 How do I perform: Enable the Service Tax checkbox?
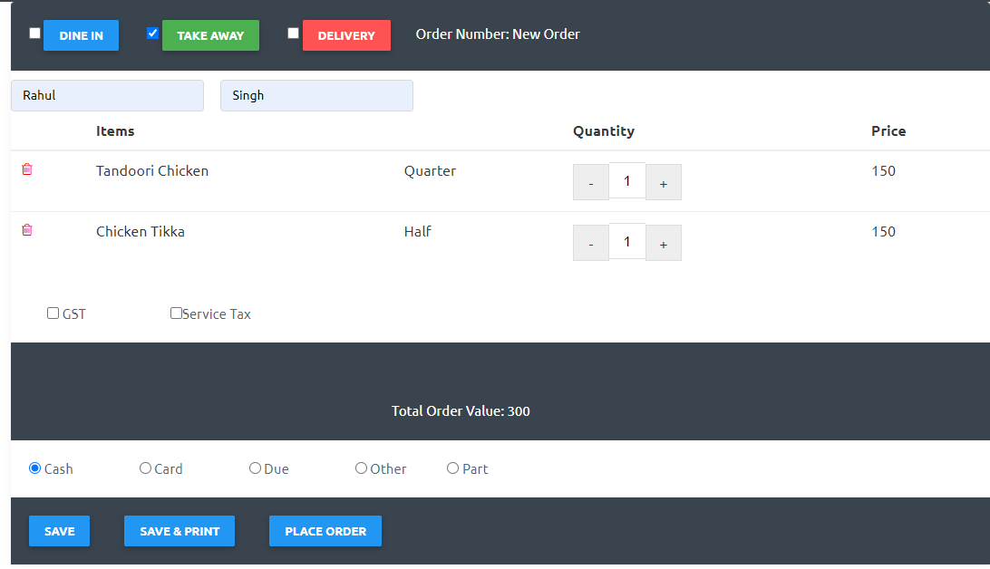click(177, 313)
